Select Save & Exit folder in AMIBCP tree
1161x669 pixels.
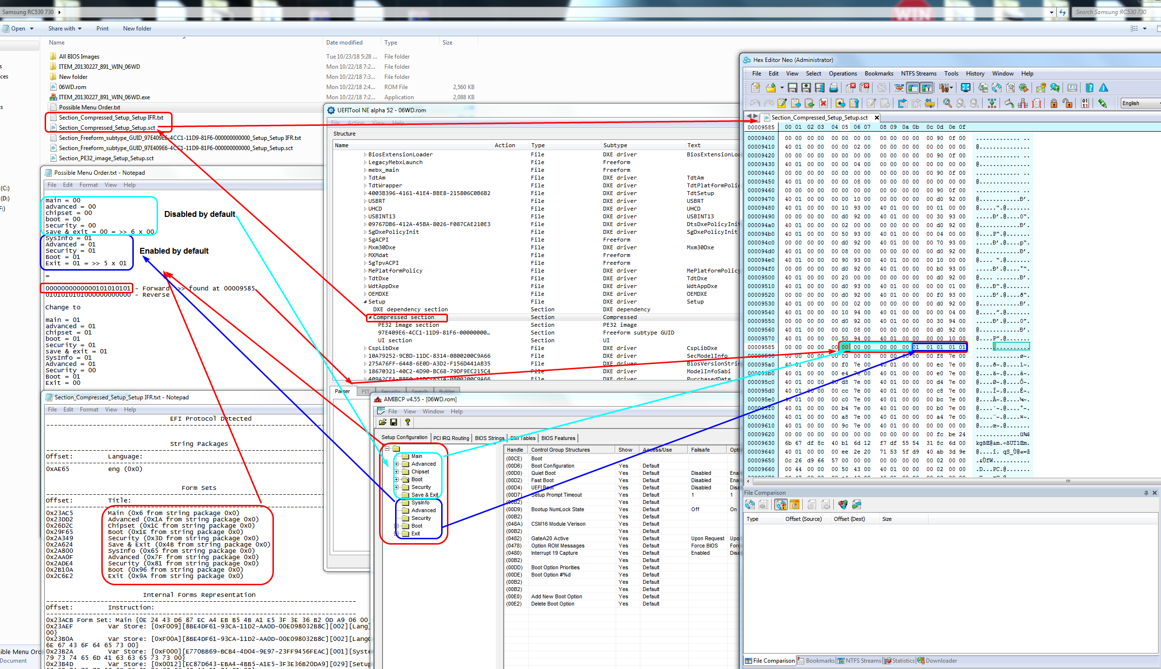pyautogui.click(x=424, y=495)
